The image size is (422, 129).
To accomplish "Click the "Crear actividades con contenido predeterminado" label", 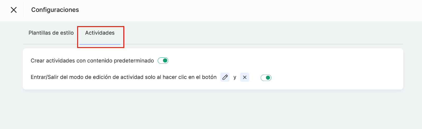I will (92, 61).
